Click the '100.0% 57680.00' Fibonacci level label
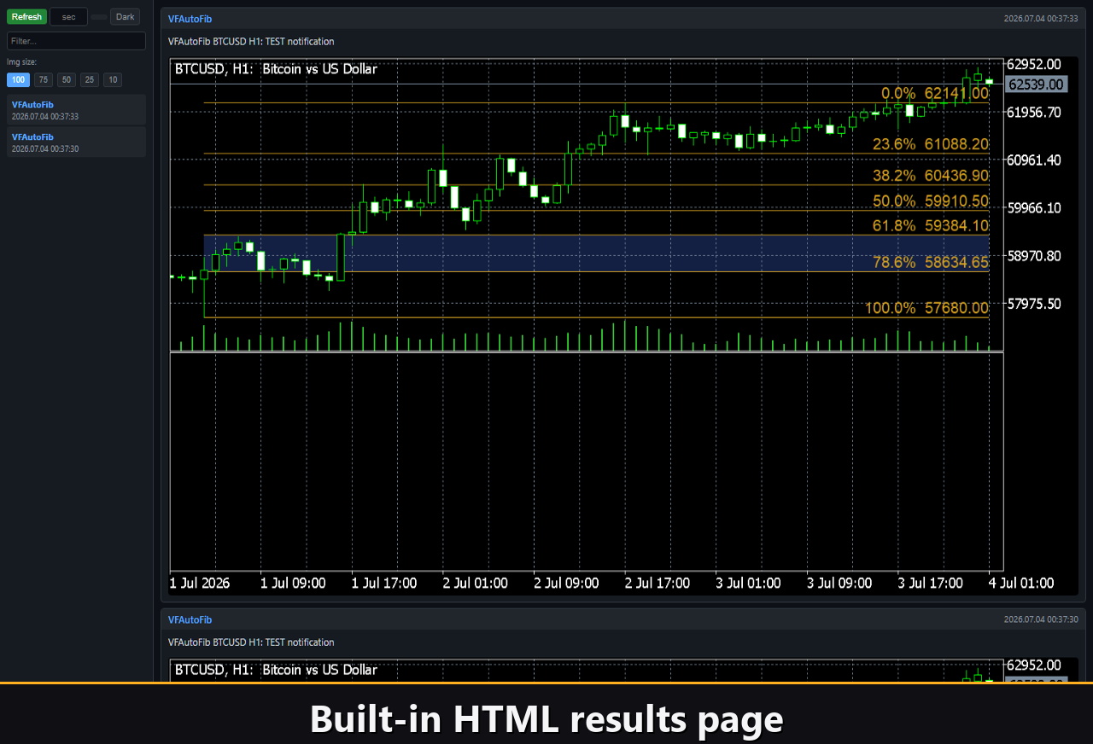This screenshot has width=1093, height=744. 927,308
